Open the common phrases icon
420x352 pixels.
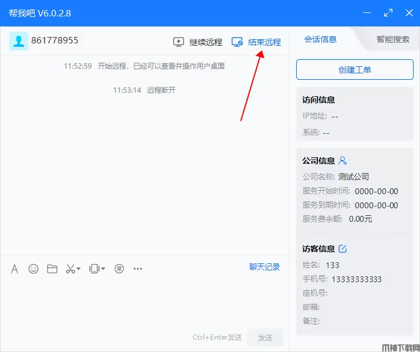[119, 269]
